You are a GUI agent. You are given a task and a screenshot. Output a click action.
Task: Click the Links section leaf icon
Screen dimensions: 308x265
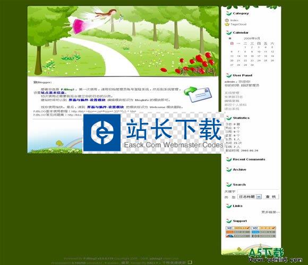(x=229, y=206)
